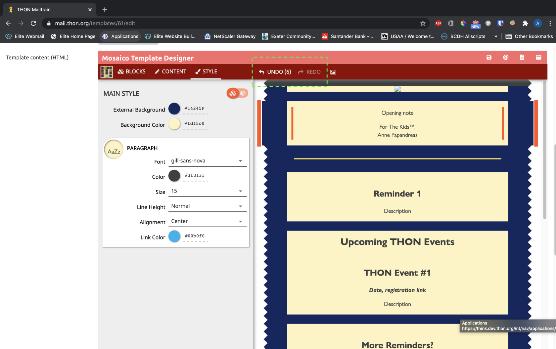This screenshot has height=349, width=556.
Task: Click the Office extension icon
Action: pyautogui.click(x=451, y=23)
